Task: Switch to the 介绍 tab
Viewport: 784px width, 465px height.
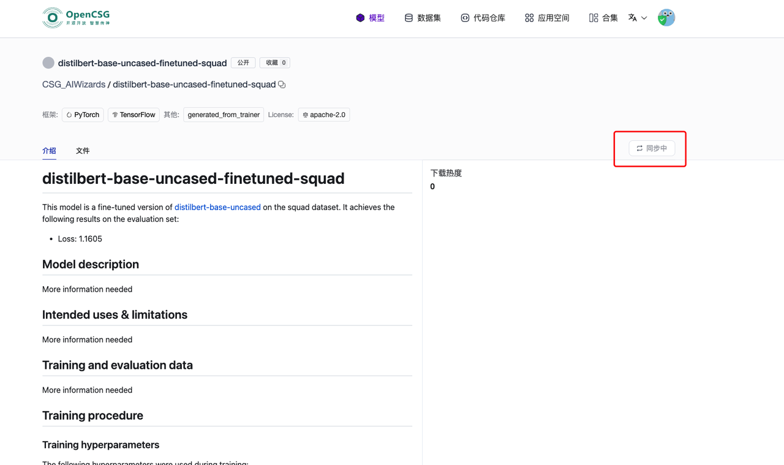Action: (x=49, y=151)
